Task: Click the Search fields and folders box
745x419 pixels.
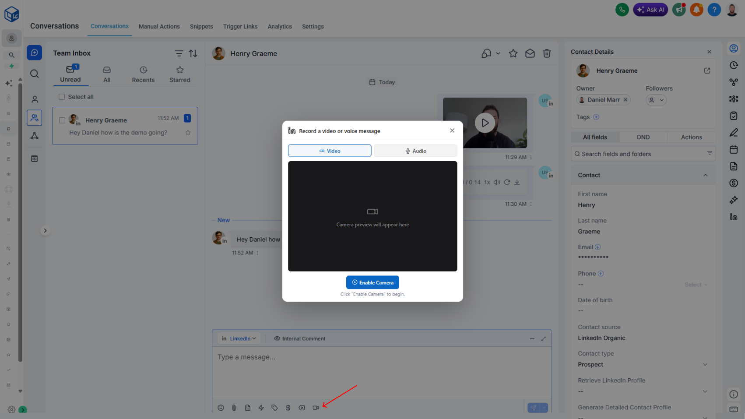Action: click(x=643, y=154)
